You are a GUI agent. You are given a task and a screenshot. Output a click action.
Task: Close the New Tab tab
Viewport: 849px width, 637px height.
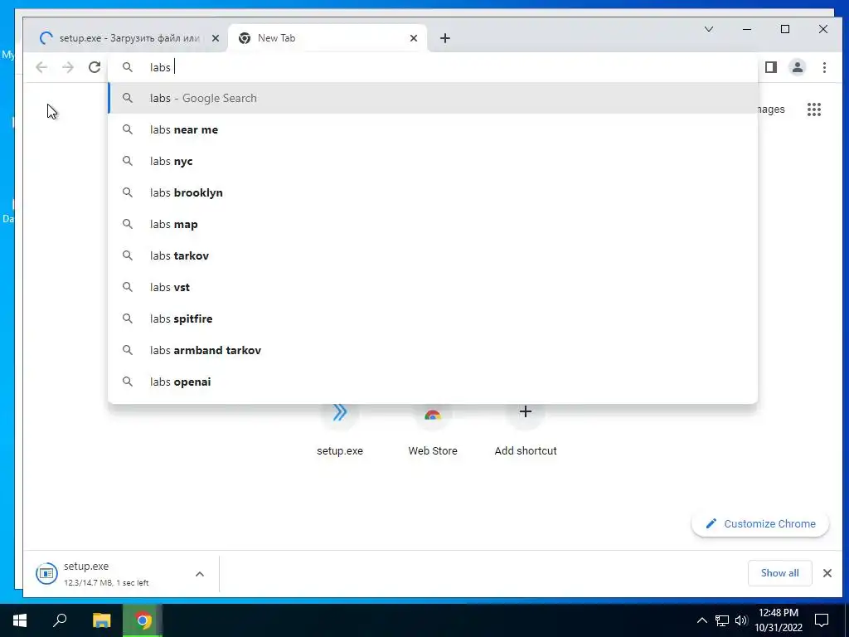pyautogui.click(x=414, y=38)
